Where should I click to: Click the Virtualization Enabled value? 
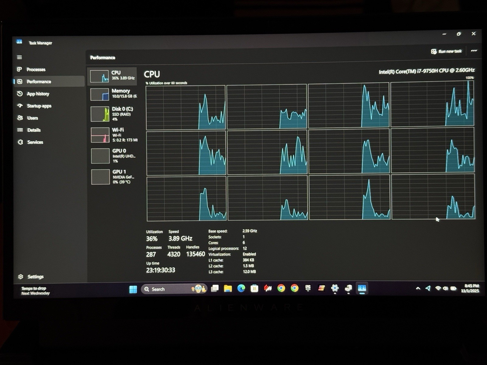(249, 254)
